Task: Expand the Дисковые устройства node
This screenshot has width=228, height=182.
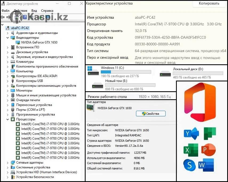Action: 7,52
